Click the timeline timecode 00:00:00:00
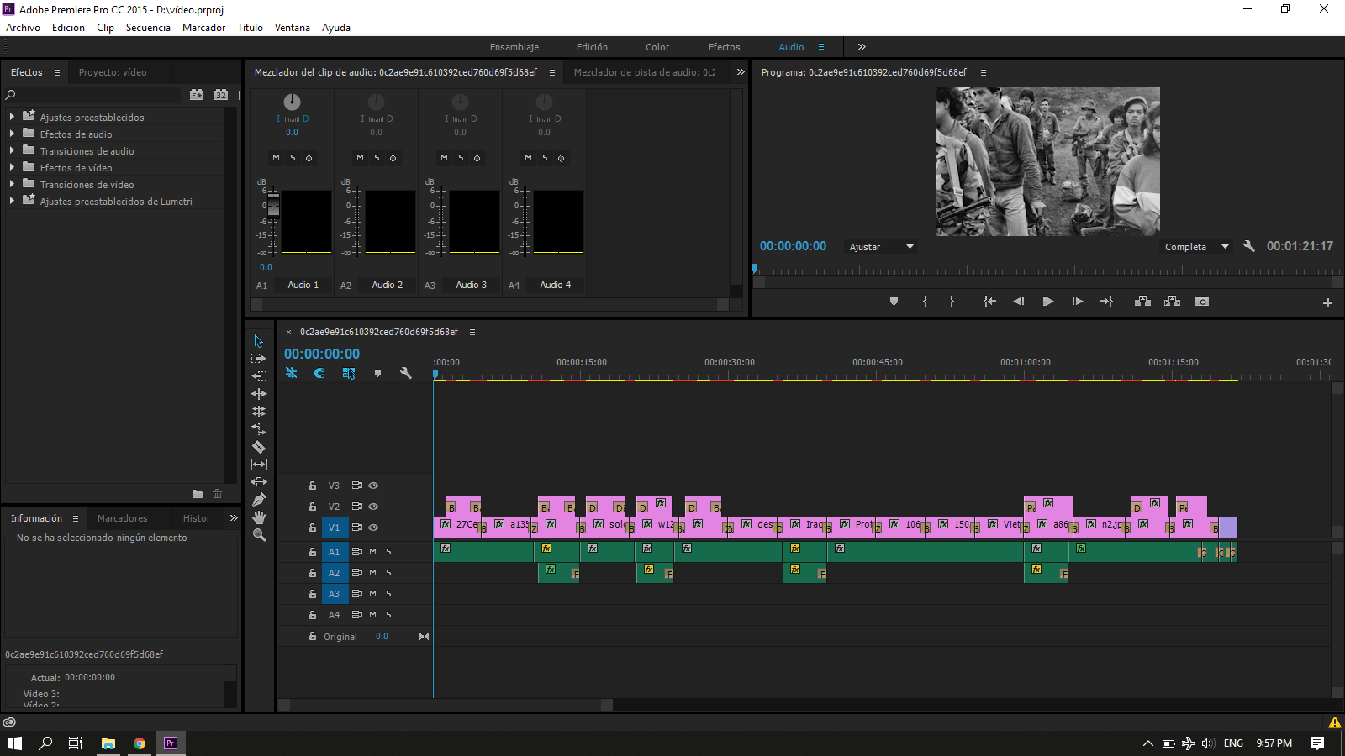1345x756 pixels. coord(322,354)
